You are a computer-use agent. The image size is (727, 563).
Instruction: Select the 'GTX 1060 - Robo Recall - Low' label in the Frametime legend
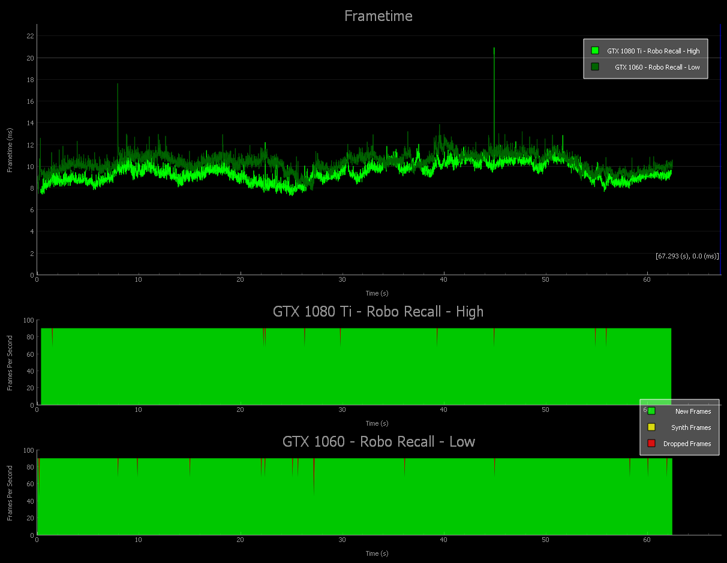(657, 67)
